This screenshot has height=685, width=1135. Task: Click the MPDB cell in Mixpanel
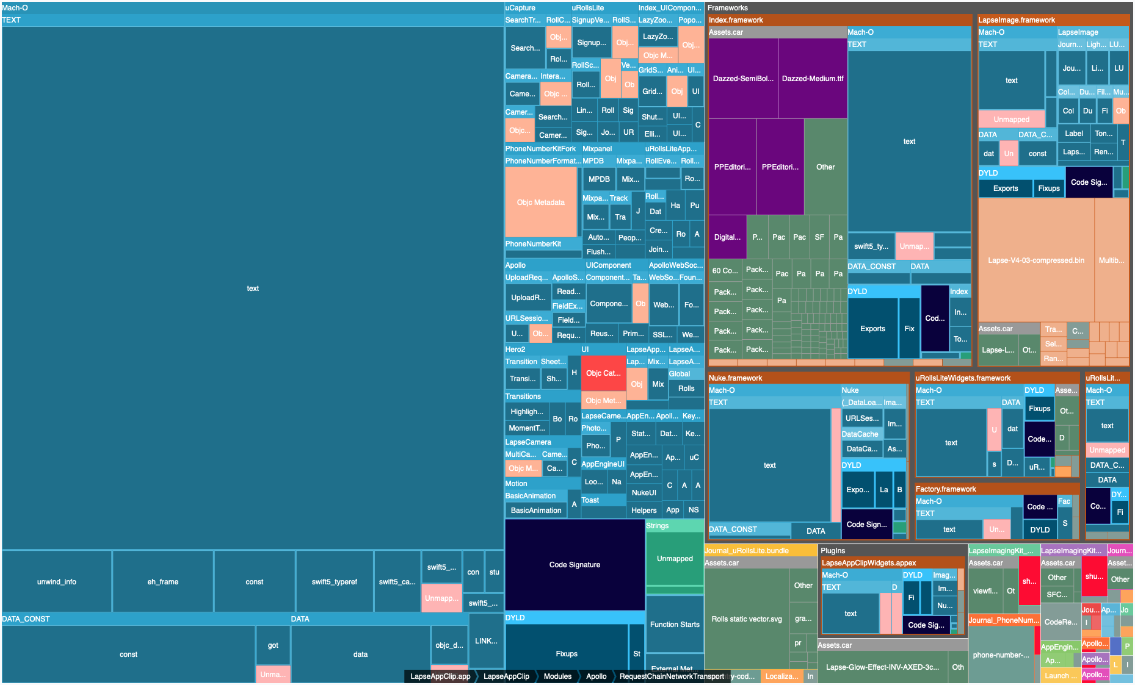pyautogui.click(x=599, y=179)
